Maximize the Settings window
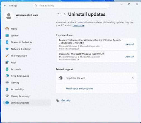Image resolution: width=141 pixels, height=123 pixels. coord(129,4)
